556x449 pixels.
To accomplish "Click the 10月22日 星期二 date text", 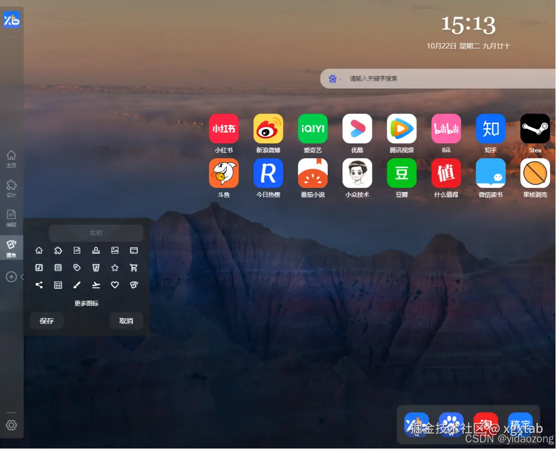I will click(x=453, y=46).
